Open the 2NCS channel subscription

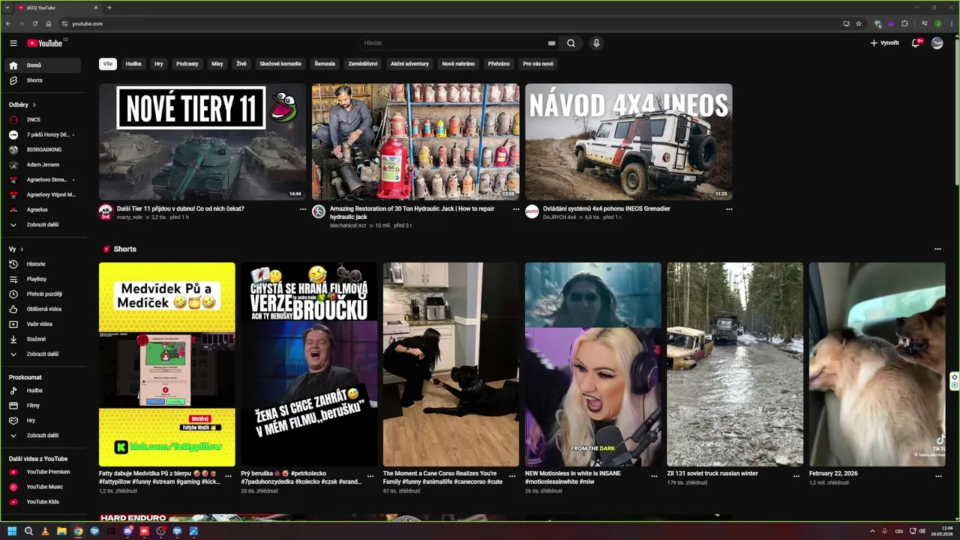click(43, 120)
